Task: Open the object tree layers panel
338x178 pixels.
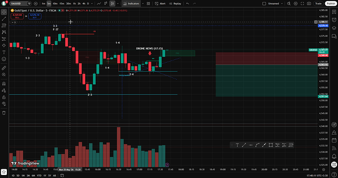Action: click(x=334, y=28)
